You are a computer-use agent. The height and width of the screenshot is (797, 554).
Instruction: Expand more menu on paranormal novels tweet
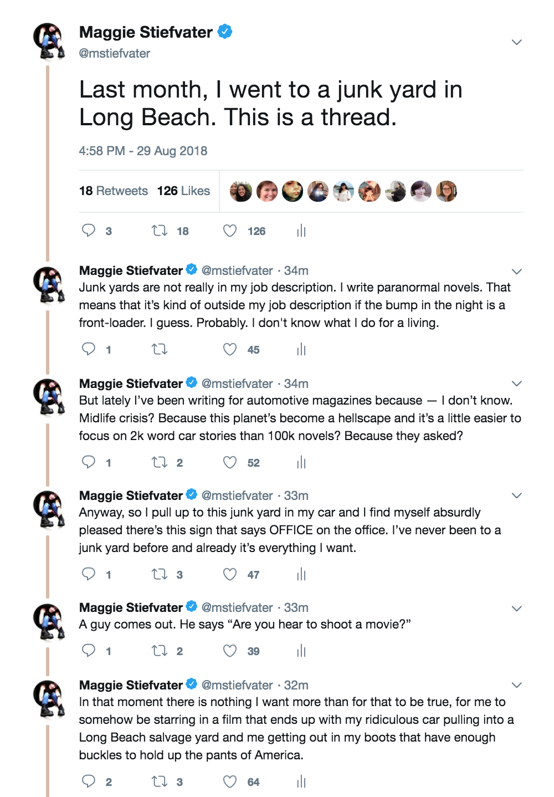tap(516, 272)
